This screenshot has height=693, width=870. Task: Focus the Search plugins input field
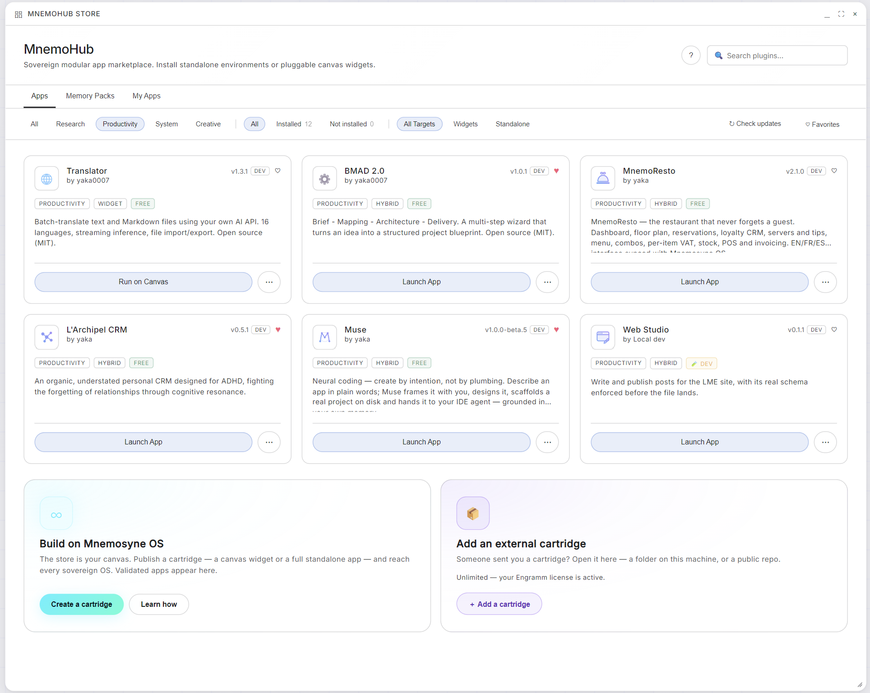click(x=777, y=55)
